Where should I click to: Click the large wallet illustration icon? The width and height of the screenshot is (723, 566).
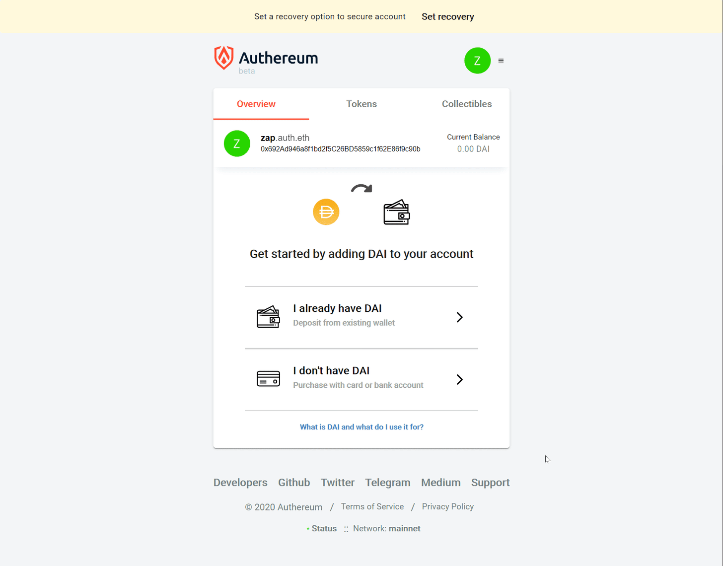pyautogui.click(x=397, y=212)
